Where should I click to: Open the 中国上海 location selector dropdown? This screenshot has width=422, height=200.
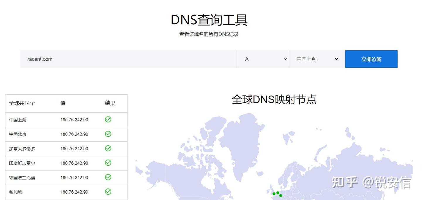[x=317, y=59]
